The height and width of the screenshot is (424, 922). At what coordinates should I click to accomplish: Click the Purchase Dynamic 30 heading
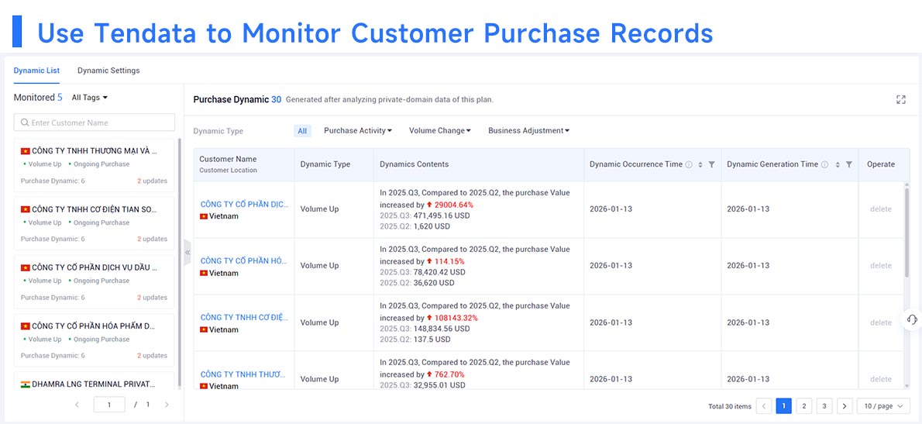pos(238,99)
